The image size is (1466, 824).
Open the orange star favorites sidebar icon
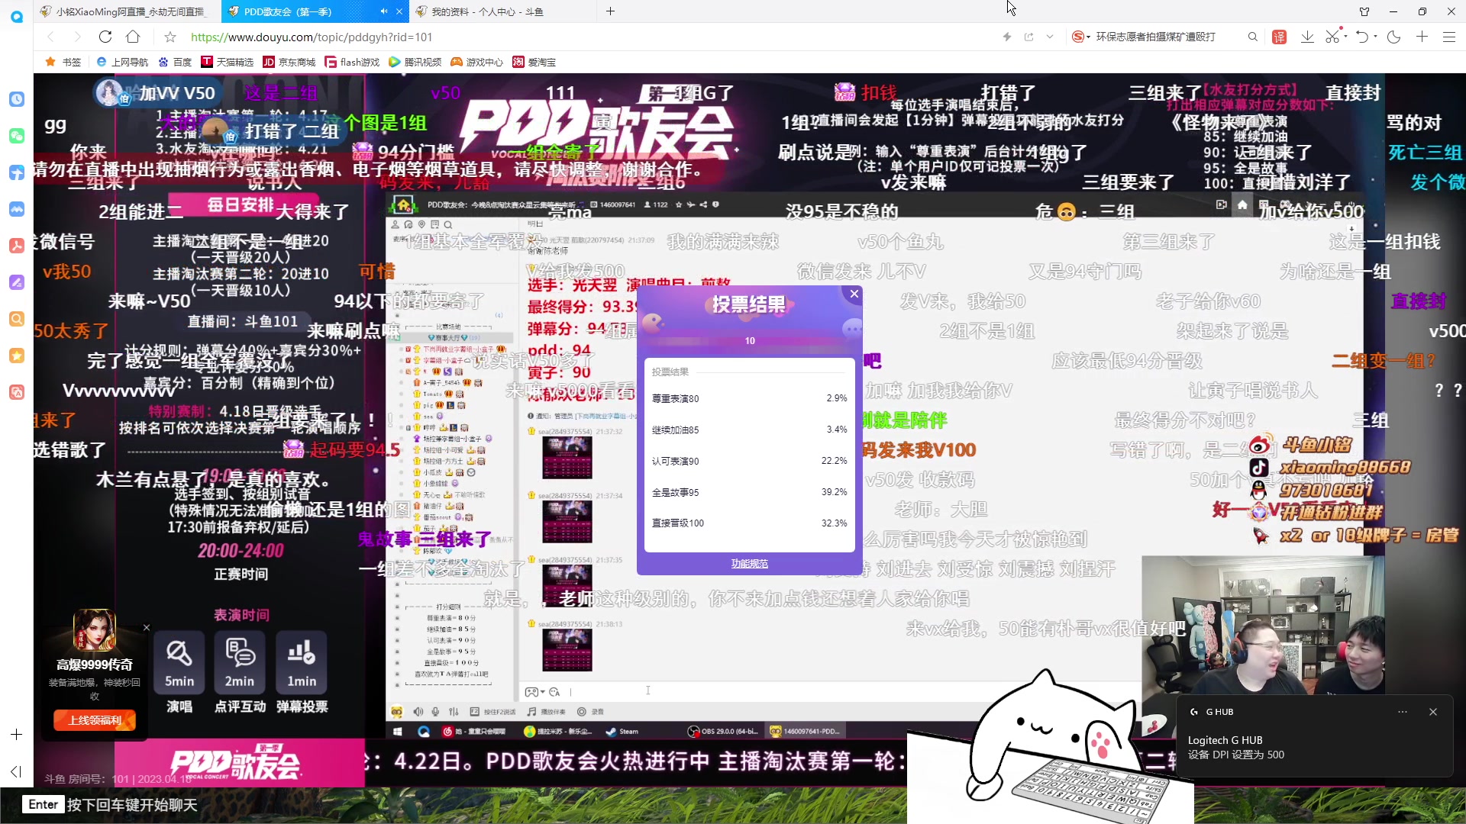(x=17, y=356)
